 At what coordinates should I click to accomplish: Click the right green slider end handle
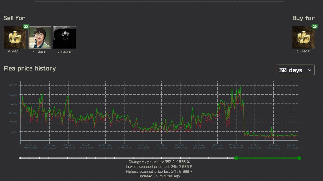click(299, 158)
